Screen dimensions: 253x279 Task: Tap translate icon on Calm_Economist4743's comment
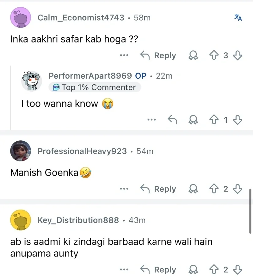pyautogui.click(x=238, y=18)
